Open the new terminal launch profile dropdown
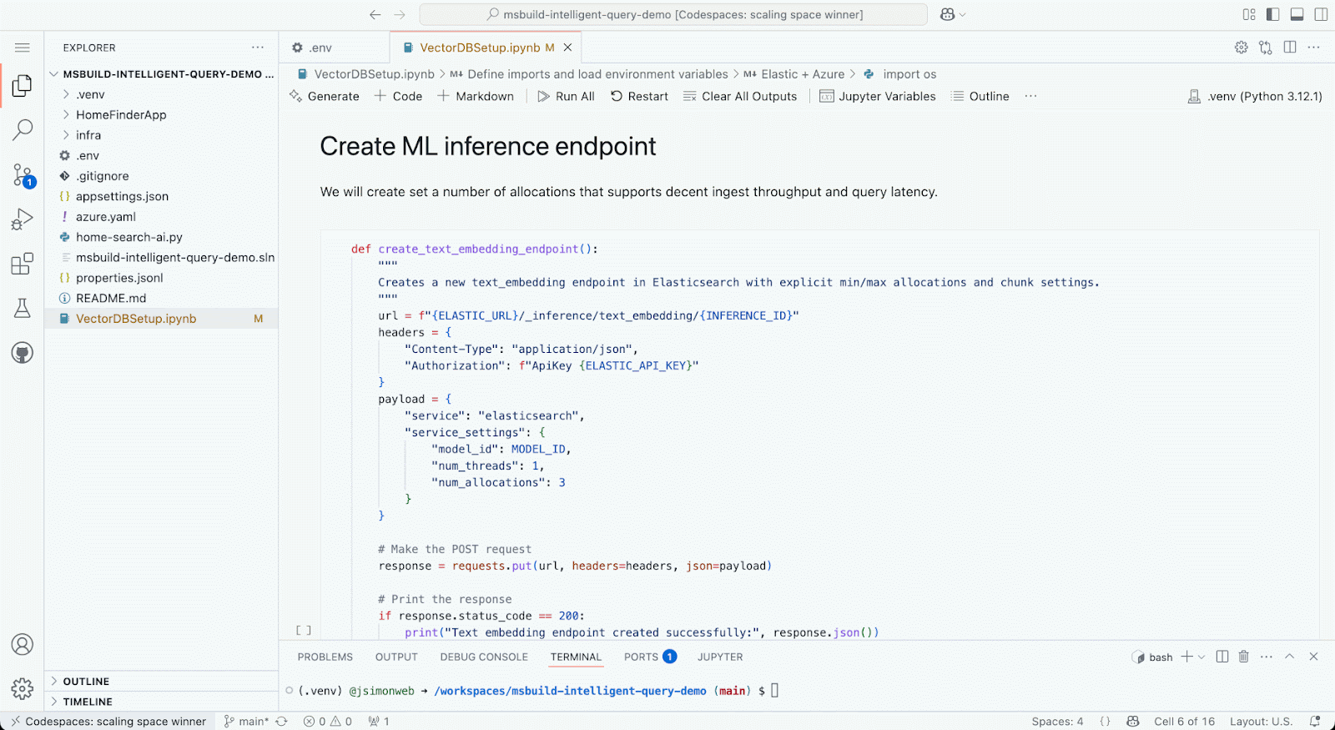Viewport: 1335px width, 730px height. point(1201,657)
